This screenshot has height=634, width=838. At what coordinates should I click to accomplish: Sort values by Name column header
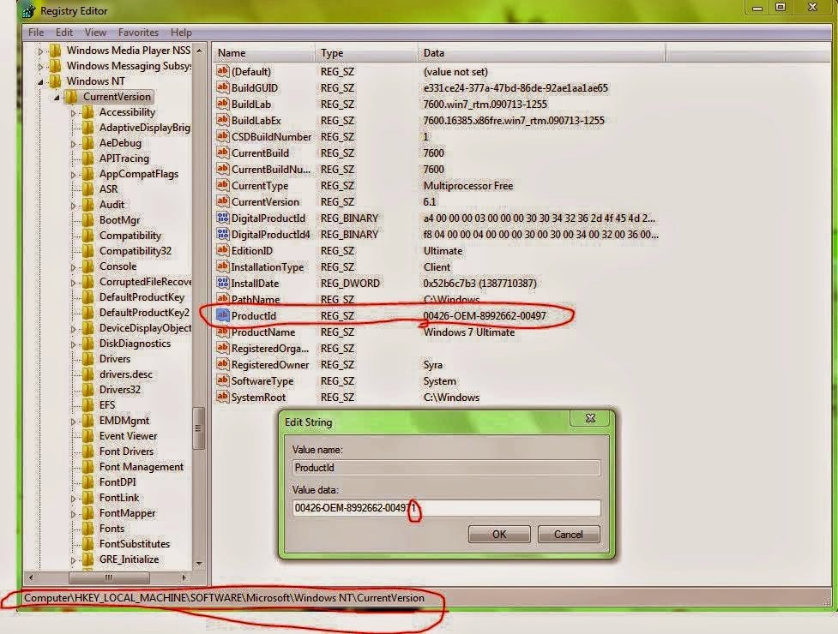[264, 53]
